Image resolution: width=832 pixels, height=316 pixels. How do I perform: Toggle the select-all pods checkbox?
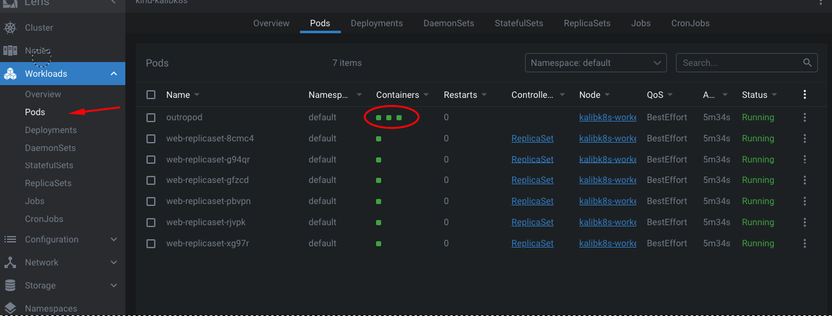151,95
